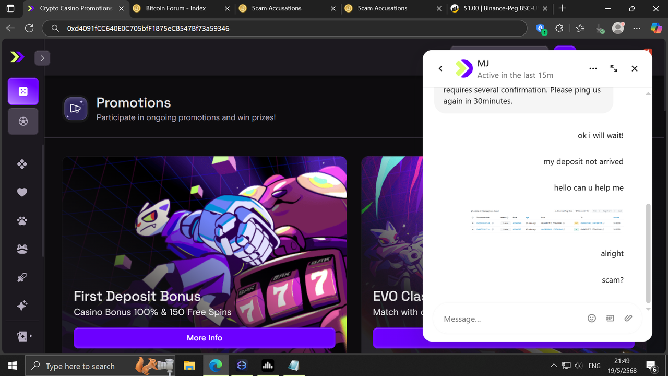The image size is (668, 376).
Task: Open the emoji picker in chat
Action: tap(592, 318)
